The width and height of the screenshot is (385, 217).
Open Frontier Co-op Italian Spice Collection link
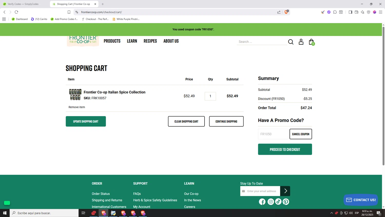[114, 92]
